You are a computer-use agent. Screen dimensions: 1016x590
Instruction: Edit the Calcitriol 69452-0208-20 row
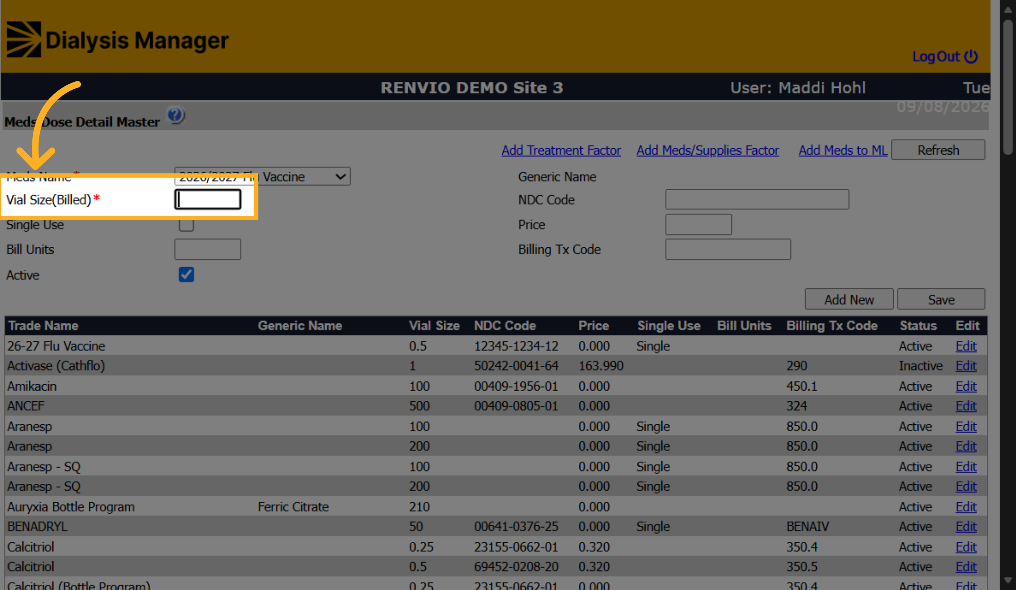[x=966, y=567]
